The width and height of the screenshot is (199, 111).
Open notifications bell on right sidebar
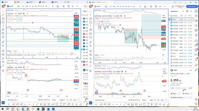coord(196,59)
